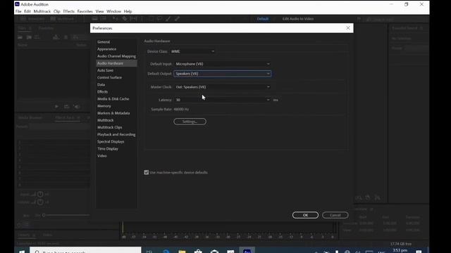Select the Lasso Selection tool

click(x=159, y=19)
